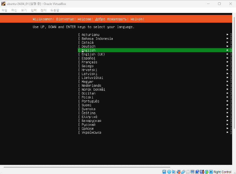This screenshot has height=174, width=236.
Task: Expand the arrow on the Français row
Action: point(227,62)
